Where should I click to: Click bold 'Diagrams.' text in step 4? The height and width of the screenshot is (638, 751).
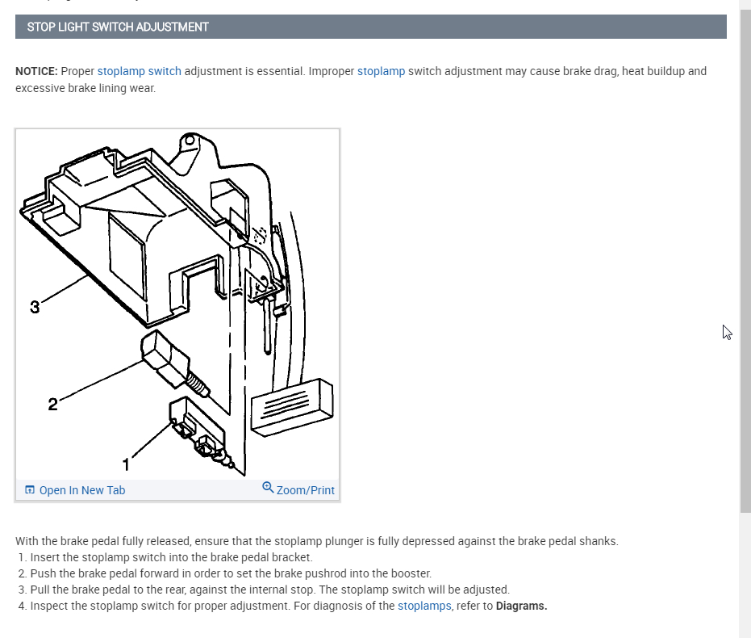tap(522, 606)
